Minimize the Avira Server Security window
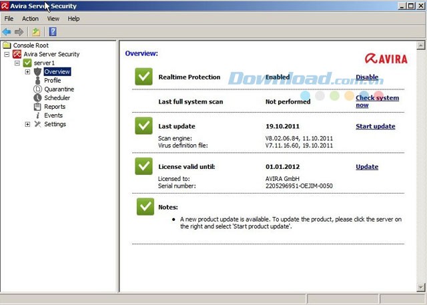Image resolution: width=427 pixels, height=305 pixels. pyautogui.click(x=402, y=6)
